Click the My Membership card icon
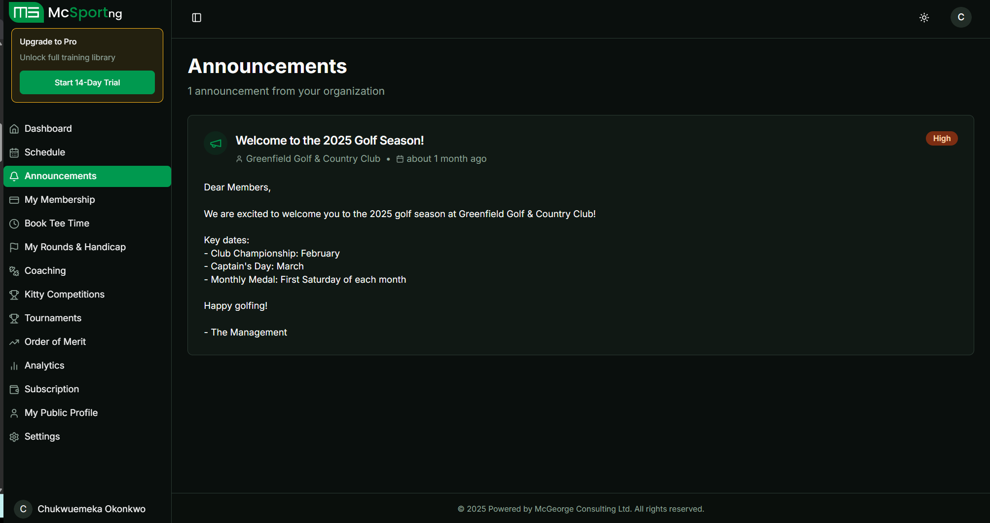990x523 pixels. click(x=14, y=200)
